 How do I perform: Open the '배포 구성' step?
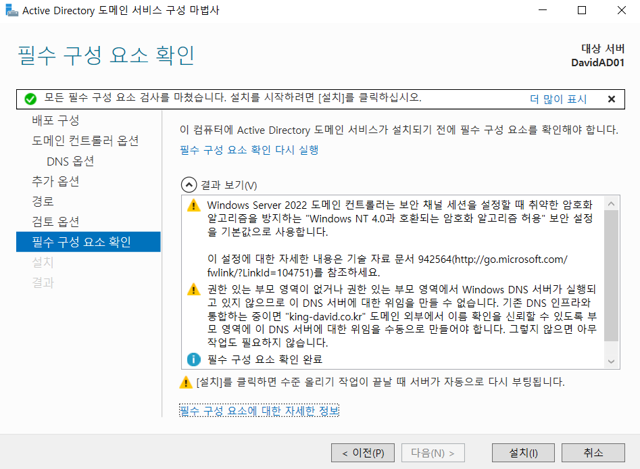click(x=55, y=120)
